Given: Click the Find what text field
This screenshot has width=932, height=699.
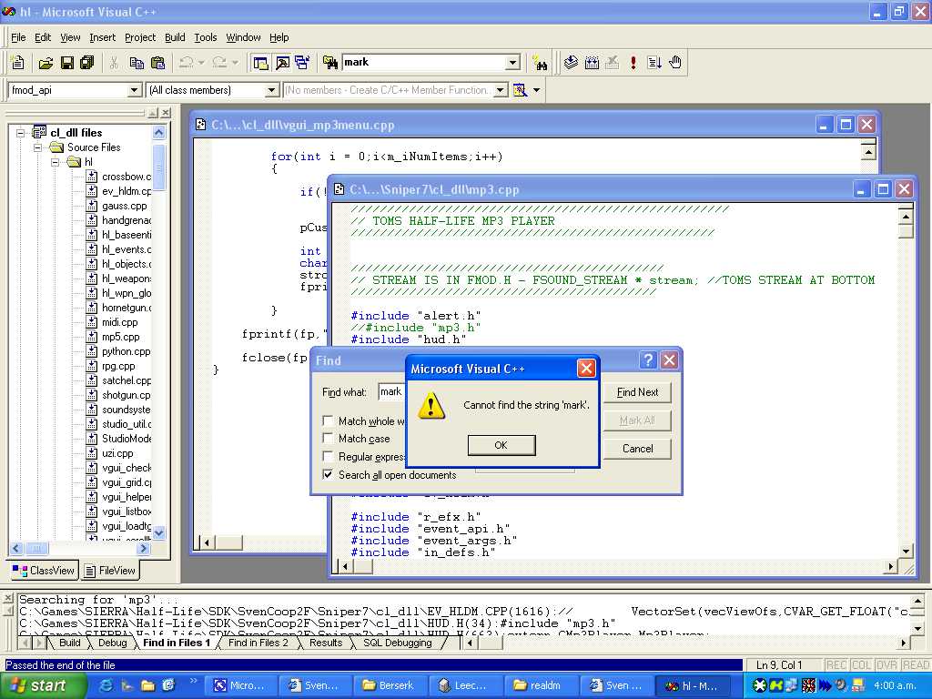Looking at the screenshot, I should (391, 391).
